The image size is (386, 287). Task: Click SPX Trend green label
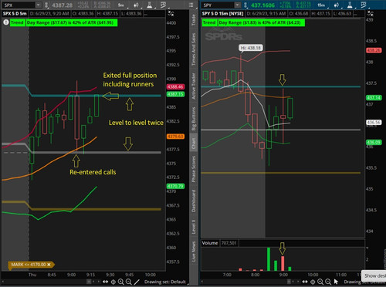[17, 22]
